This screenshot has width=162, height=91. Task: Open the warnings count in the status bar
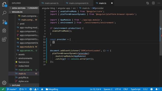[36, 89]
